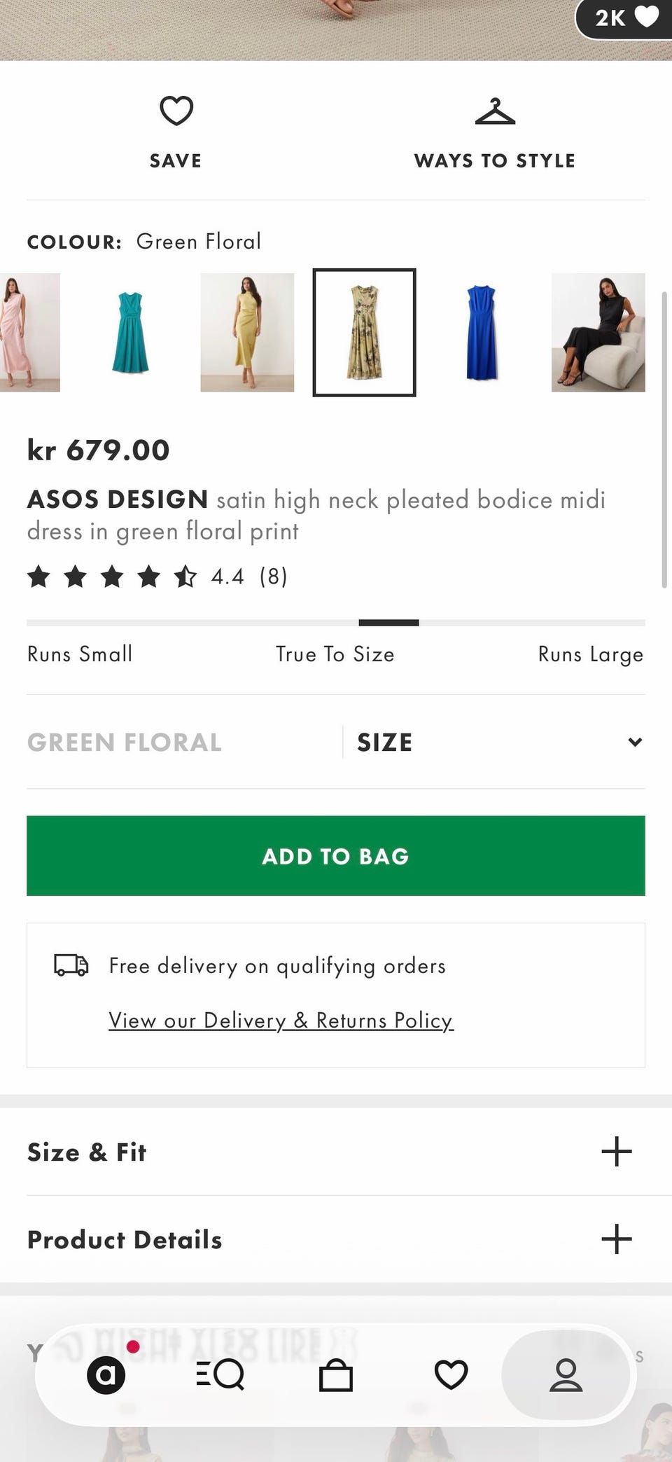672x1462 pixels.
Task: Select the pink dress colour thumbnail
Action: (30, 333)
